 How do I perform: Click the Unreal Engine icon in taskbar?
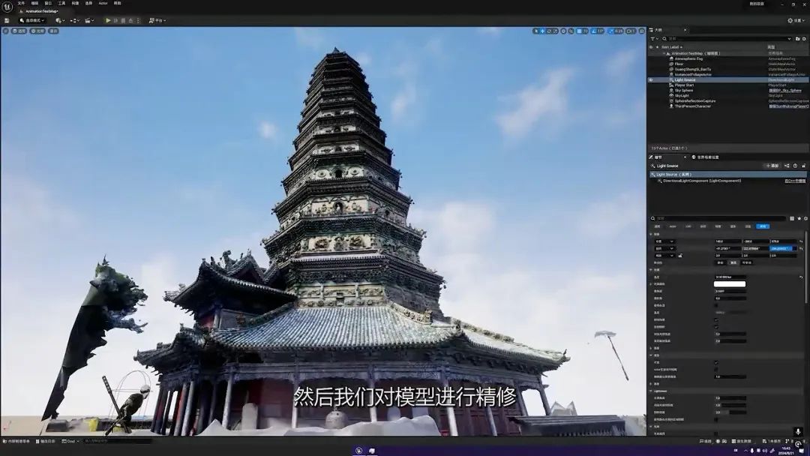tap(359, 450)
